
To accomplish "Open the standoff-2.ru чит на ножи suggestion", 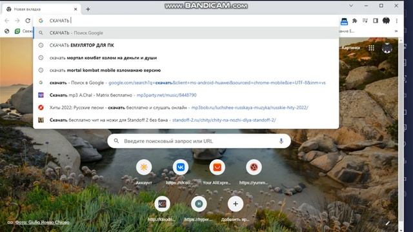I will pyautogui.click(x=186, y=120).
